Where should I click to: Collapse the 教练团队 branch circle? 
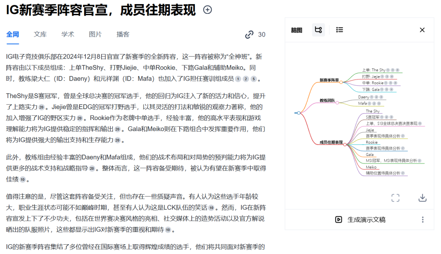pos(337,103)
